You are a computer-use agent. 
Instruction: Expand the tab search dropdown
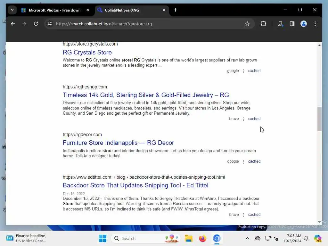click(12, 10)
